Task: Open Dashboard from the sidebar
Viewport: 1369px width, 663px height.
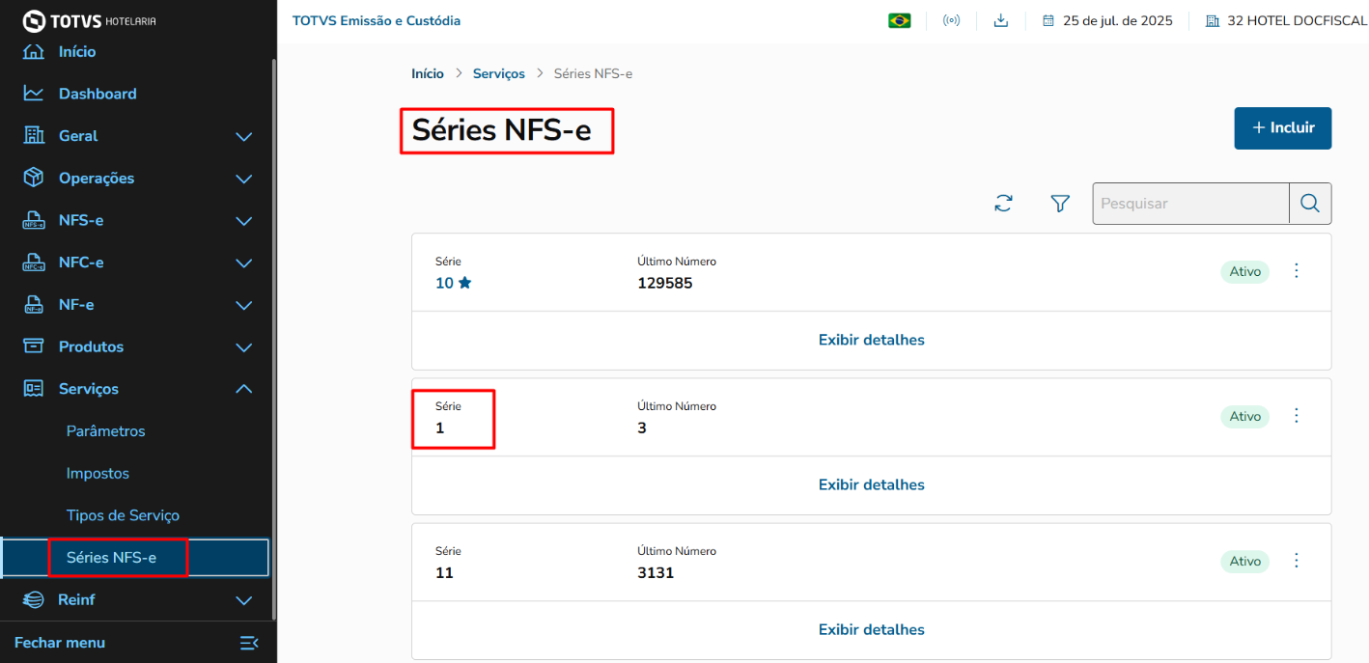Action: (97, 94)
